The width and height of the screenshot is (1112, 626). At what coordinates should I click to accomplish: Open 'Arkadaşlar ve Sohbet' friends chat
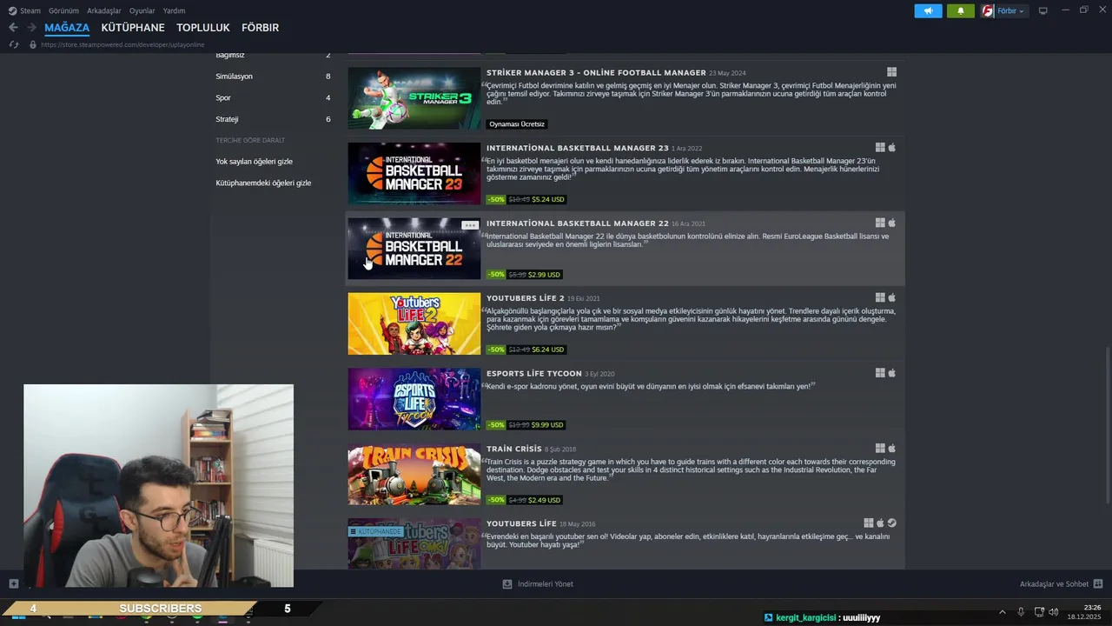(x=1061, y=584)
